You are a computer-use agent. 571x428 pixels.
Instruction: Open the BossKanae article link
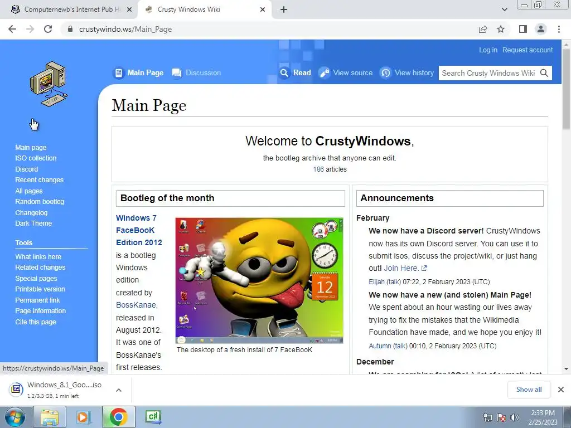coord(136,305)
